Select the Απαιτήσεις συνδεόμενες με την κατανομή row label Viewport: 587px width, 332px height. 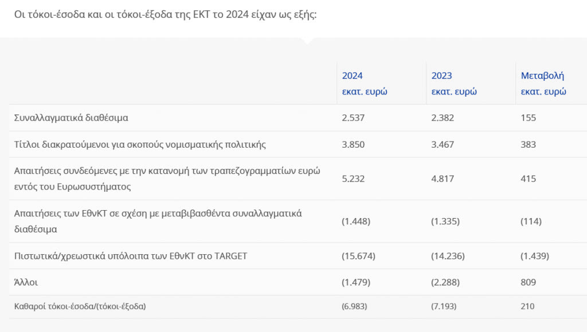pos(167,179)
